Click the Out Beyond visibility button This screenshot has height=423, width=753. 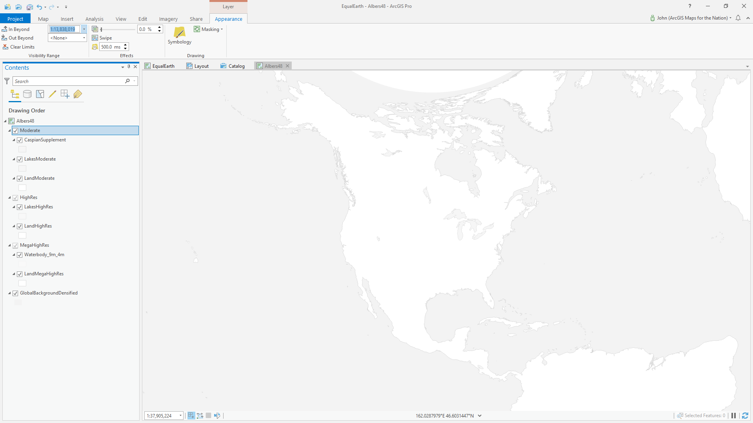click(x=18, y=38)
